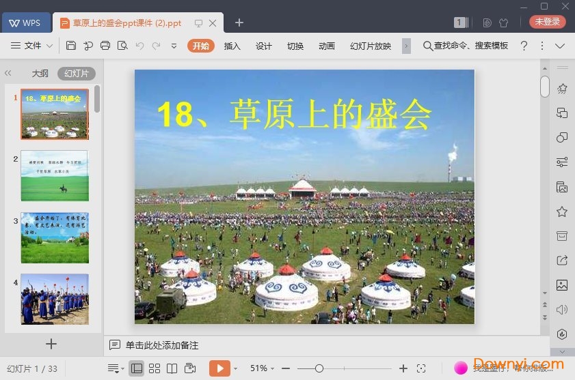Click the zoom in plus button
Screen dimensions: 575x380
[x=403, y=368]
